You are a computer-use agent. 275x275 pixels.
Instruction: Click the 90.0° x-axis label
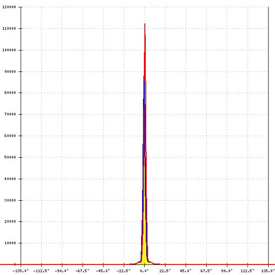pyautogui.click(x=227, y=271)
